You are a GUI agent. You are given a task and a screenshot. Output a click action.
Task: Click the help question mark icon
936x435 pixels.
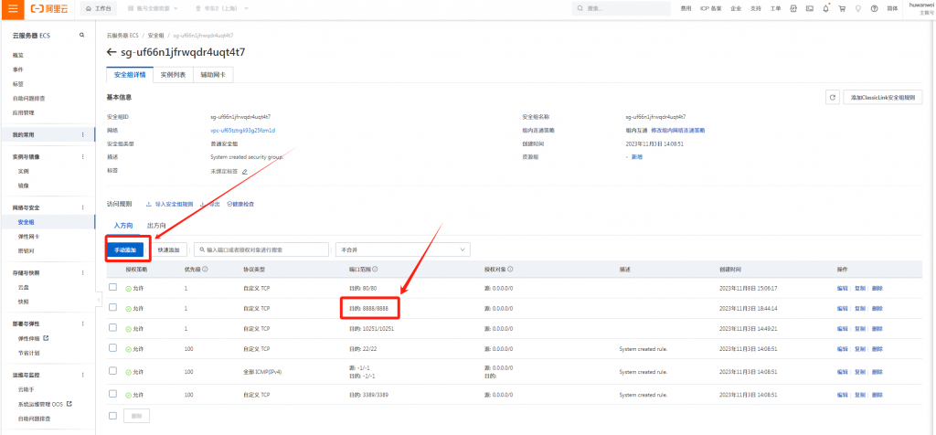874,8
